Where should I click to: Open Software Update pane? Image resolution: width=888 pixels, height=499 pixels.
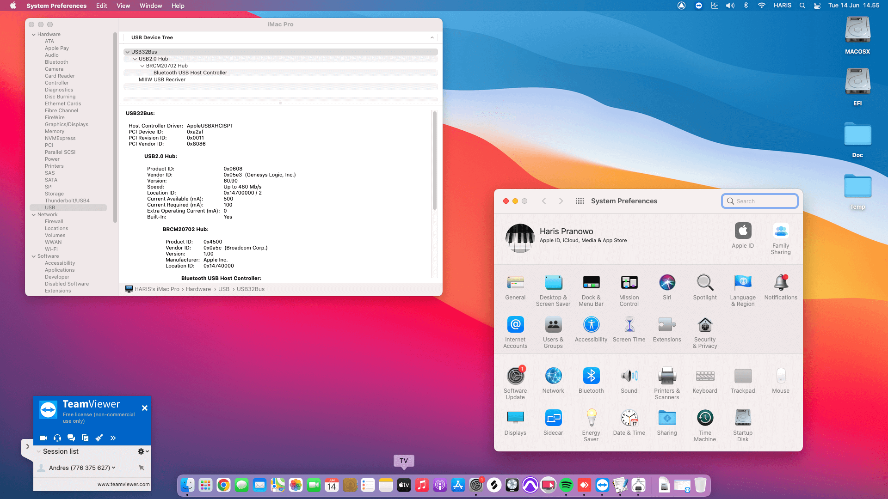[515, 376]
